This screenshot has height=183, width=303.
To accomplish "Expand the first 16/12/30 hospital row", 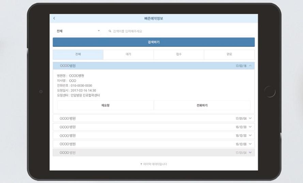I will 250,127.
